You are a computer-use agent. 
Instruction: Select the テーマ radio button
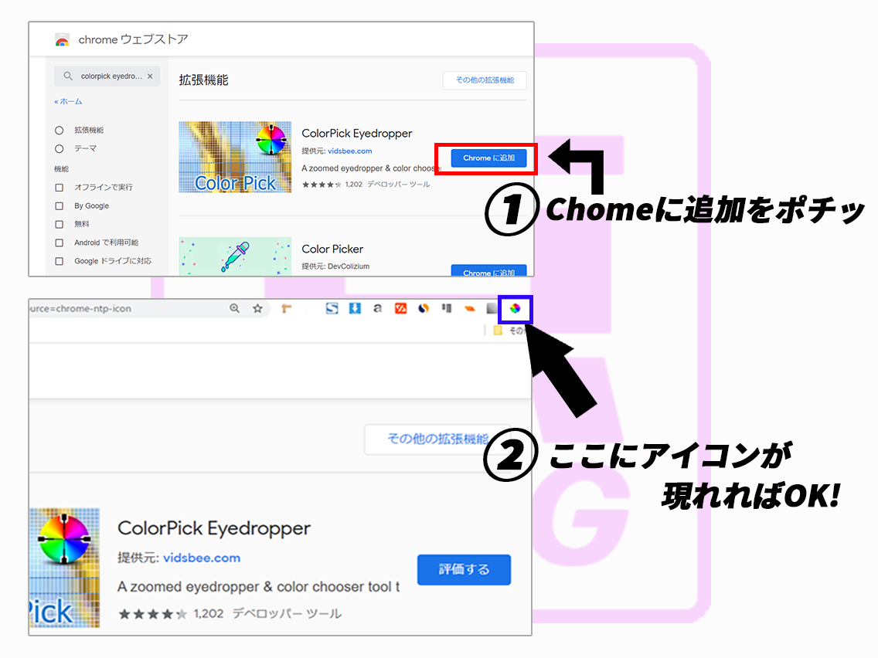pos(60,149)
